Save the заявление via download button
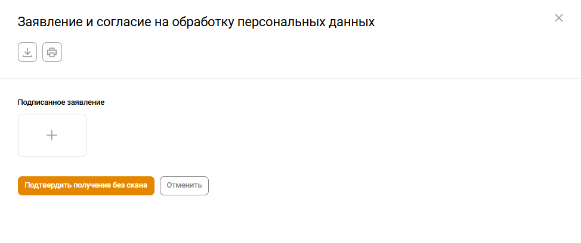Viewport: 581px width, 243px height. pyautogui.click(x=27, y=52)
